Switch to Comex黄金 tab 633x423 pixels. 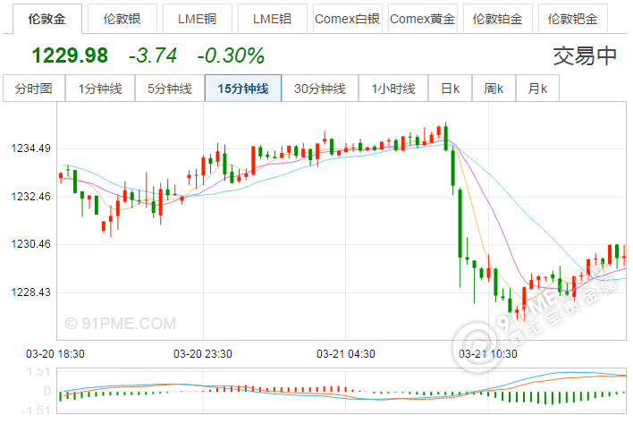coord(423,19)
